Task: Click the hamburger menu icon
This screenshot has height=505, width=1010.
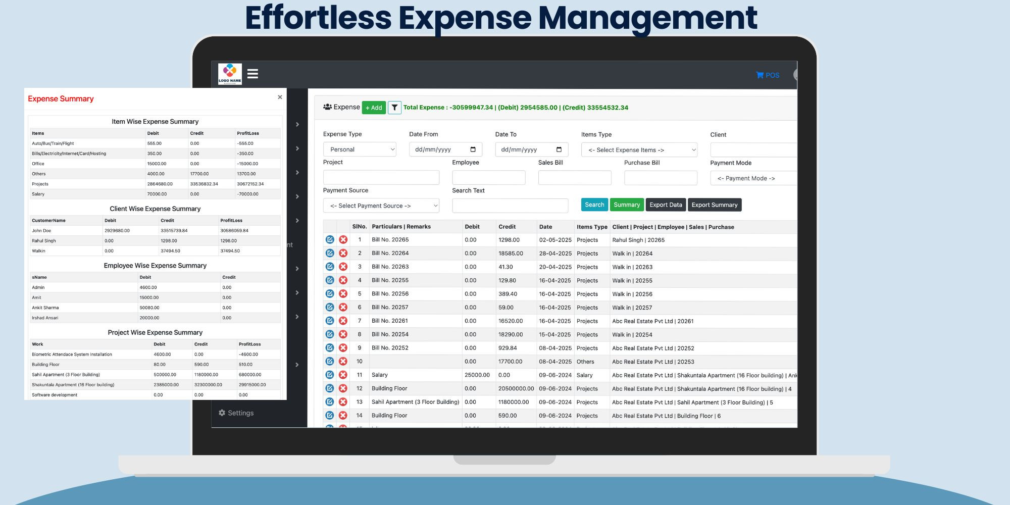Action: (252, 74)
